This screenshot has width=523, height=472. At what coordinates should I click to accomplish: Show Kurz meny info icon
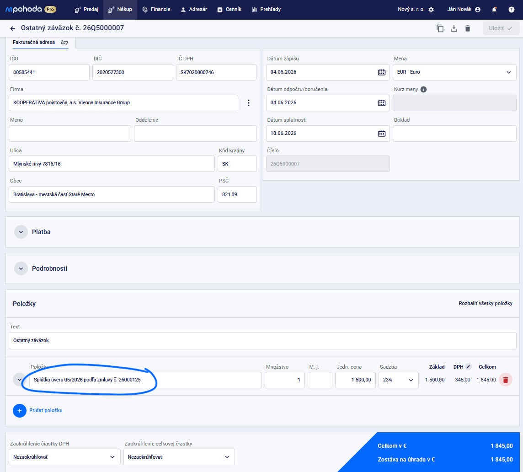pyautogui.click(x=424, y=90)
